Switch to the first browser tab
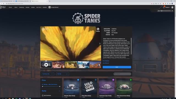This screenshot has height=99, width=176. (x=7, y=1)
